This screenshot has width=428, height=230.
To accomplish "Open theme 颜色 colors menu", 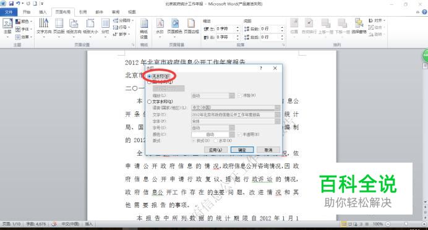I will 24,21.
